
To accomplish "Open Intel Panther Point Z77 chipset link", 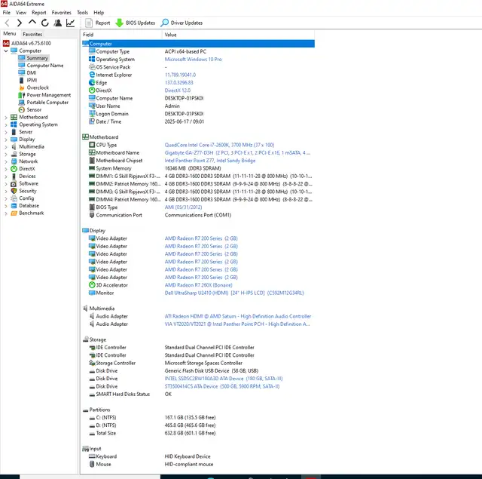I will click(x=210, y=161).
